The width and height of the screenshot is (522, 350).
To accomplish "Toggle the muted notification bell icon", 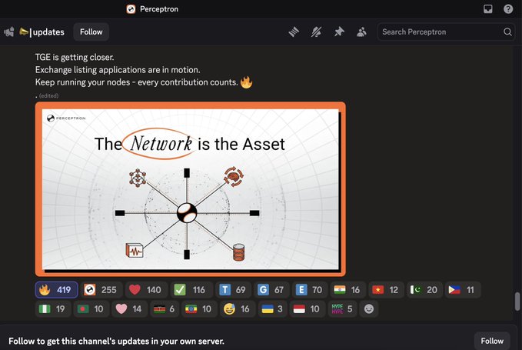I will [x=316, y=32].
